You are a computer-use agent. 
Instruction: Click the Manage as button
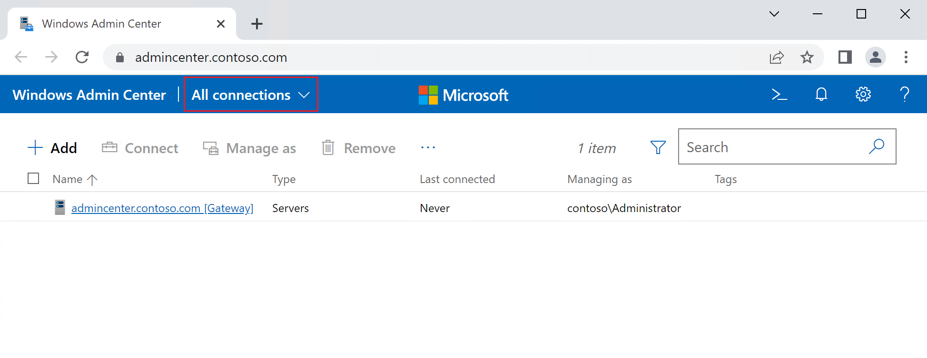pyautogui.click(x=250, y=148)
